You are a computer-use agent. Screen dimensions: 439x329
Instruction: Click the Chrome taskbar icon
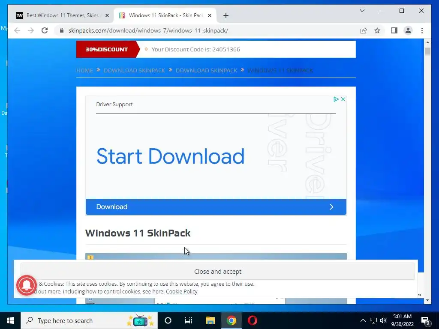click(231, 320)
